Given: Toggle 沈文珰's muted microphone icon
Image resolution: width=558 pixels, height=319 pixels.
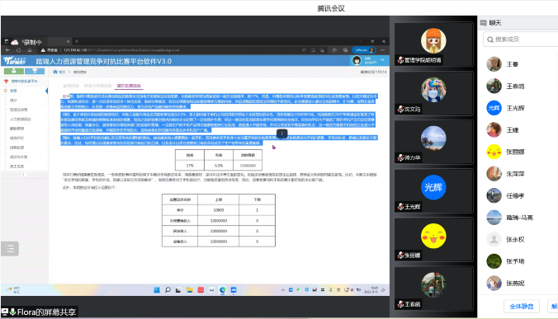Looking at the screenshot, I should 400,109.
